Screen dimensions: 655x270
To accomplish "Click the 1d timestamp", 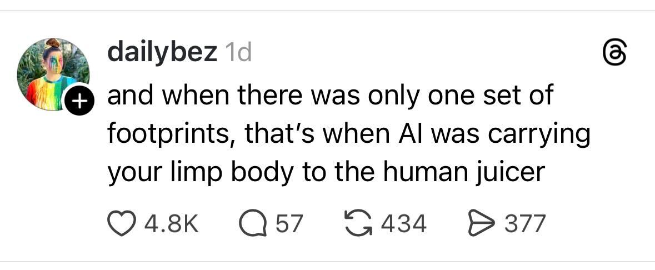I will pos(237,53).
